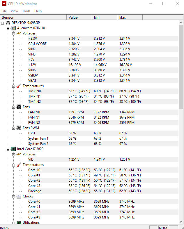Collapse the Alienware 07JNH0 tree node

8,28
